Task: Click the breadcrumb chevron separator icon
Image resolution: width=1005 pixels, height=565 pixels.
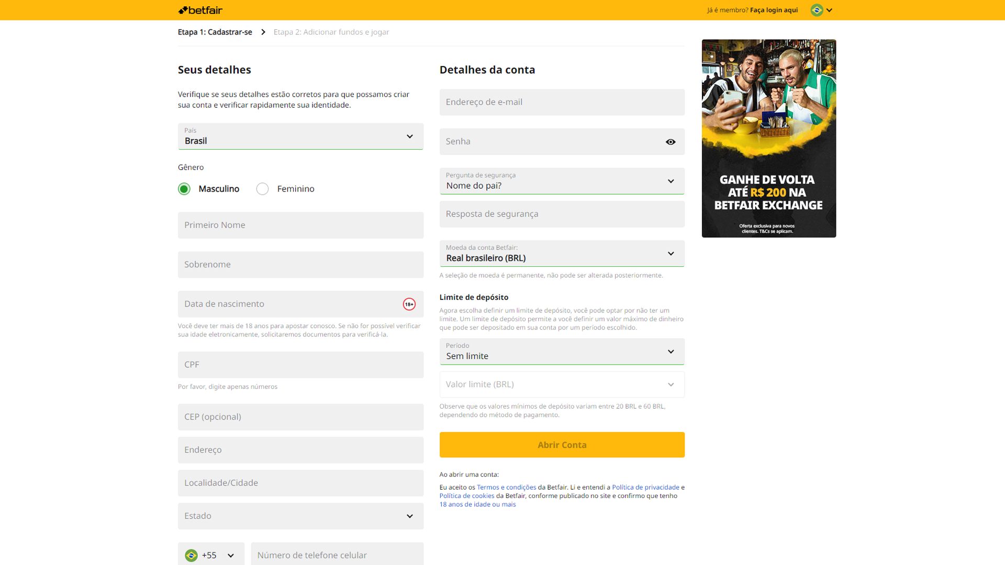Action: pyautogui.click(x=263, y=32)
